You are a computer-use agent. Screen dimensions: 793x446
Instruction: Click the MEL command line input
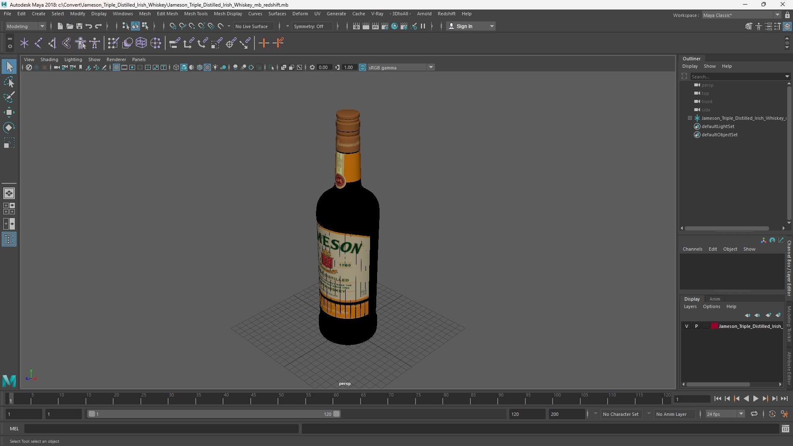(161, 429)
